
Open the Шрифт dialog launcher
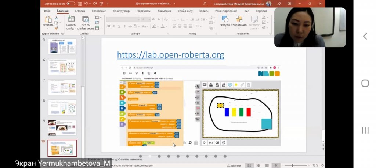click(x=168, y=34)
